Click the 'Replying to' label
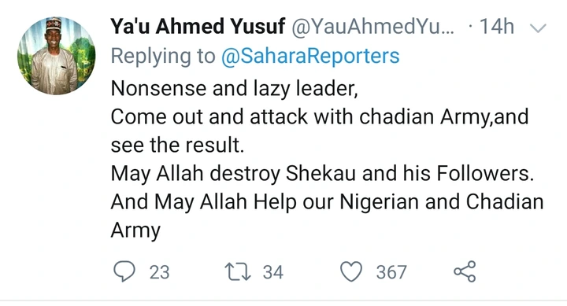Image resolution: width=567 pixels, height=306 pixels. 163,57
